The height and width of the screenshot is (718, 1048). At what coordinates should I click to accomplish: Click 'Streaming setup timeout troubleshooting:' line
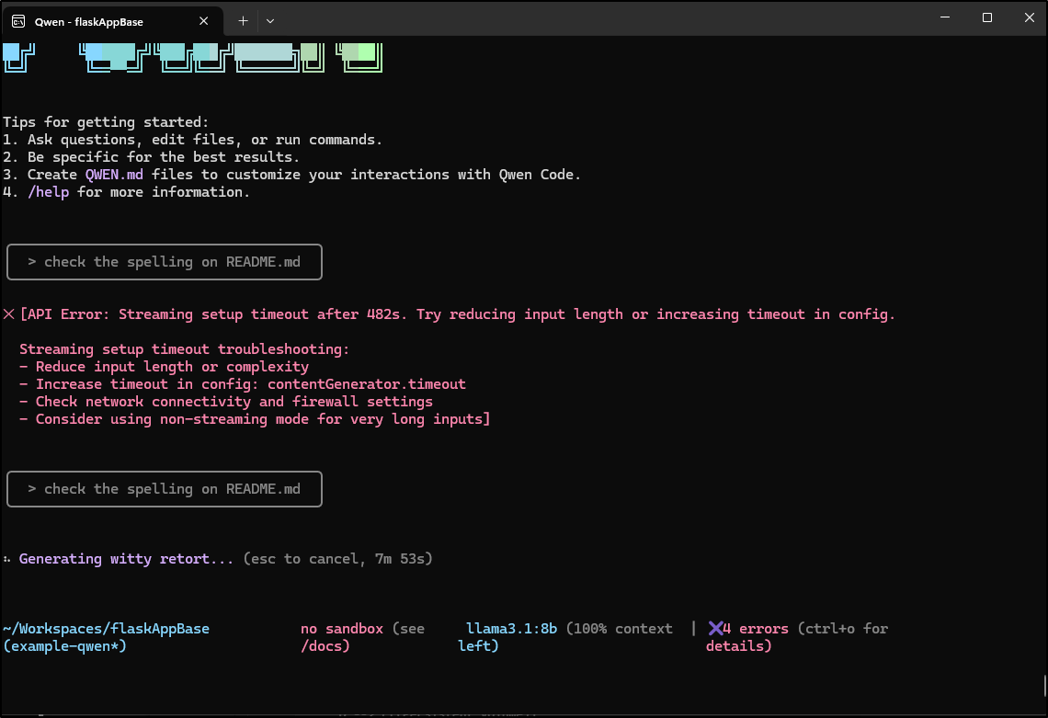185,349
